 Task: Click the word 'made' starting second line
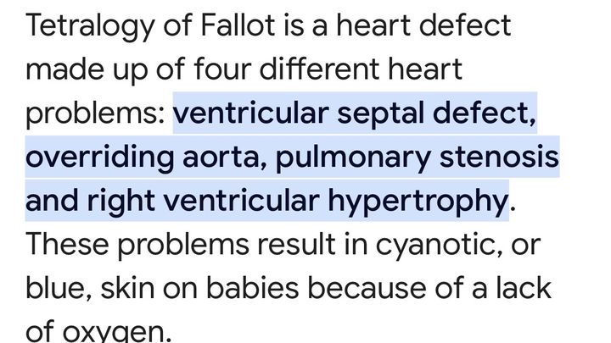pos(65,69)
